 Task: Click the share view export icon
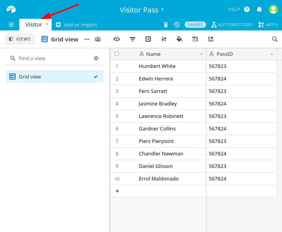tap(211, 39)
